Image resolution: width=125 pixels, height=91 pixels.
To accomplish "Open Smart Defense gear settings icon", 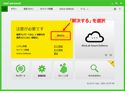I will [111, 55].
